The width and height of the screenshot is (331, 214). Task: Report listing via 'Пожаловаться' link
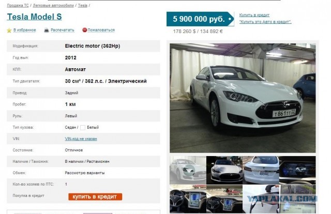pos(101,30)
